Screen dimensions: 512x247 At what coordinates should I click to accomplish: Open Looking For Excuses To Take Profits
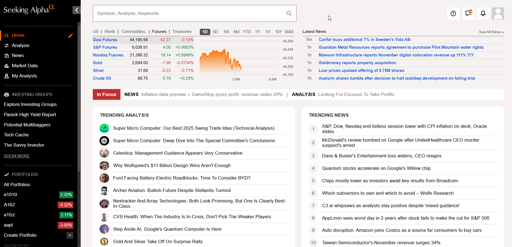tap(356, 95)
